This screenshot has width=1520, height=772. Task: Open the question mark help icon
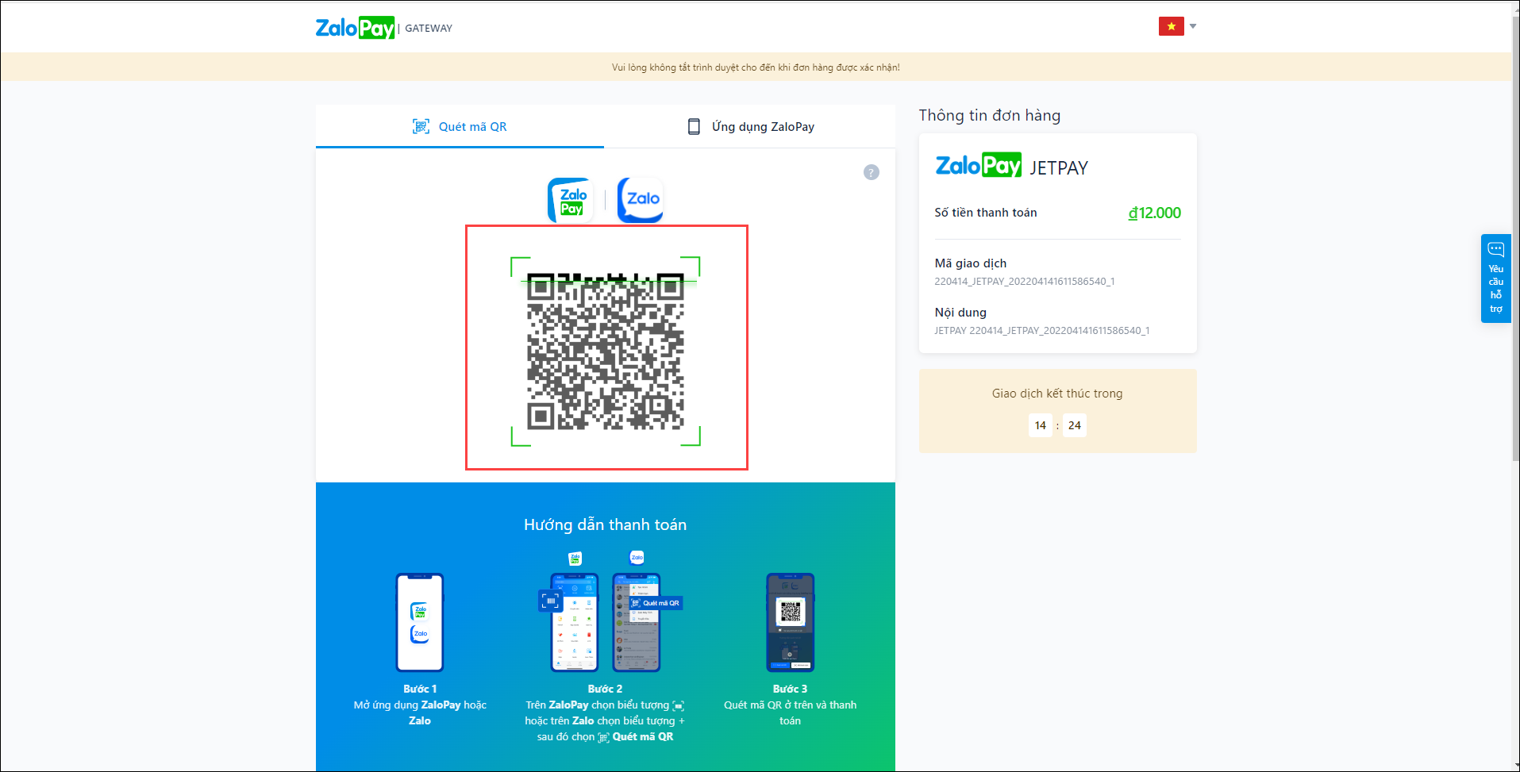[x=872, y=172]
